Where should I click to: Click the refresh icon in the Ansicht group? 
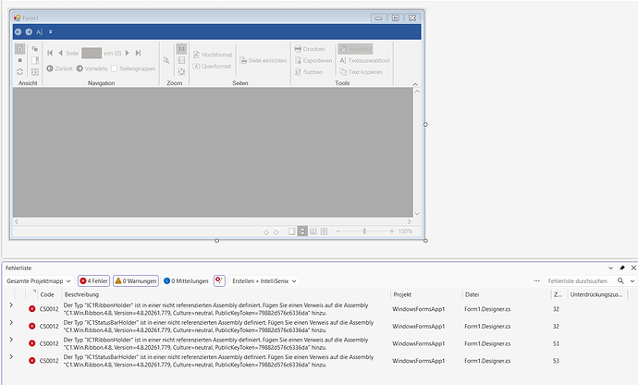point(20,71)
